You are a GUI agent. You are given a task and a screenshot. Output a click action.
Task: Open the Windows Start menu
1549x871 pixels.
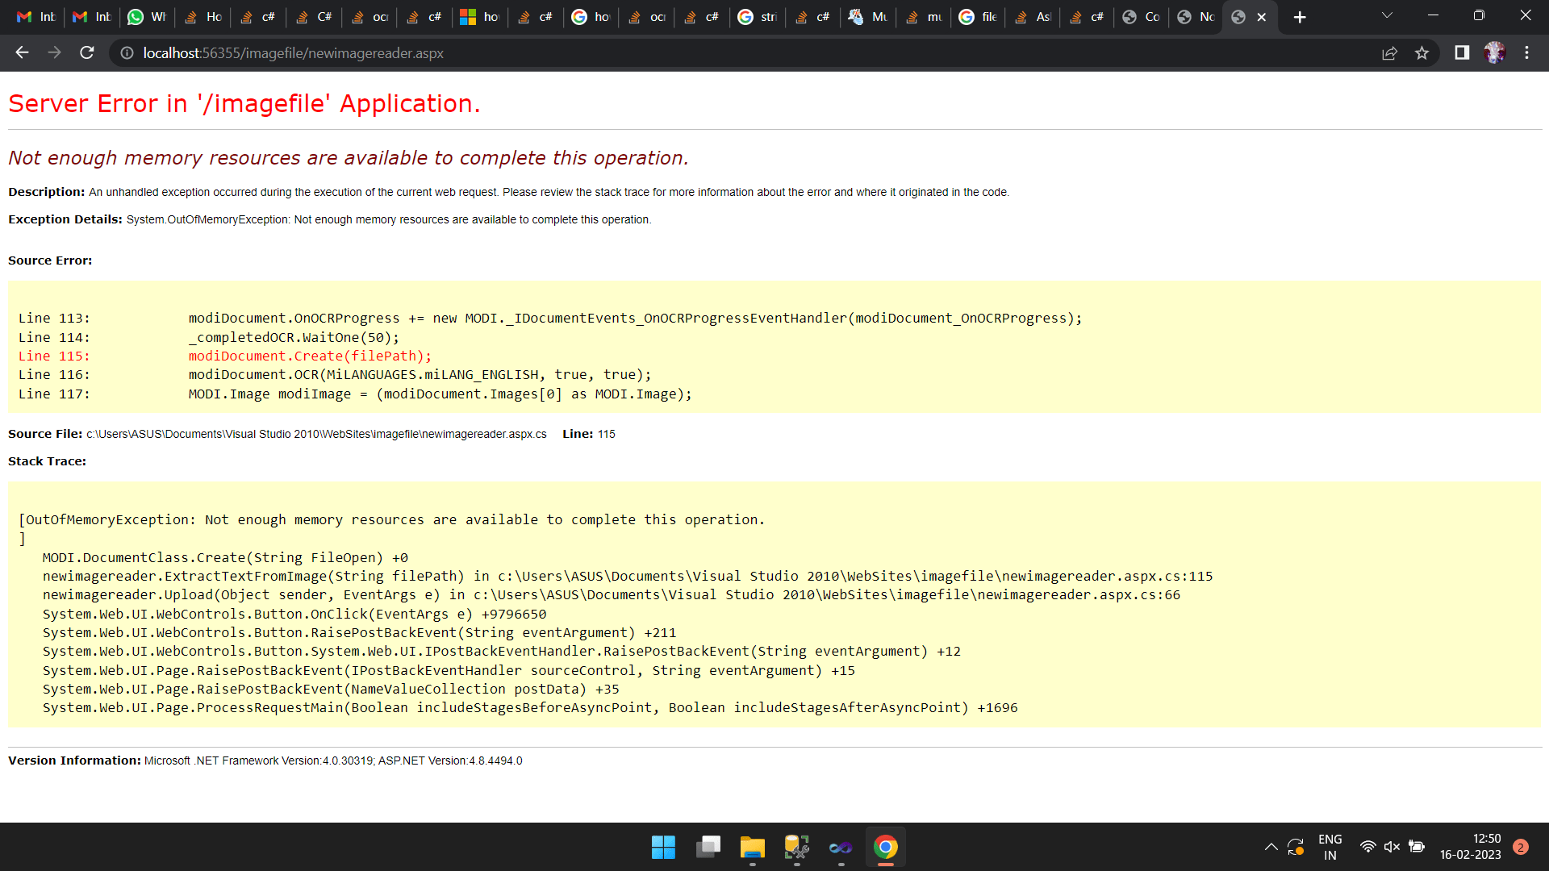[663, 848]
